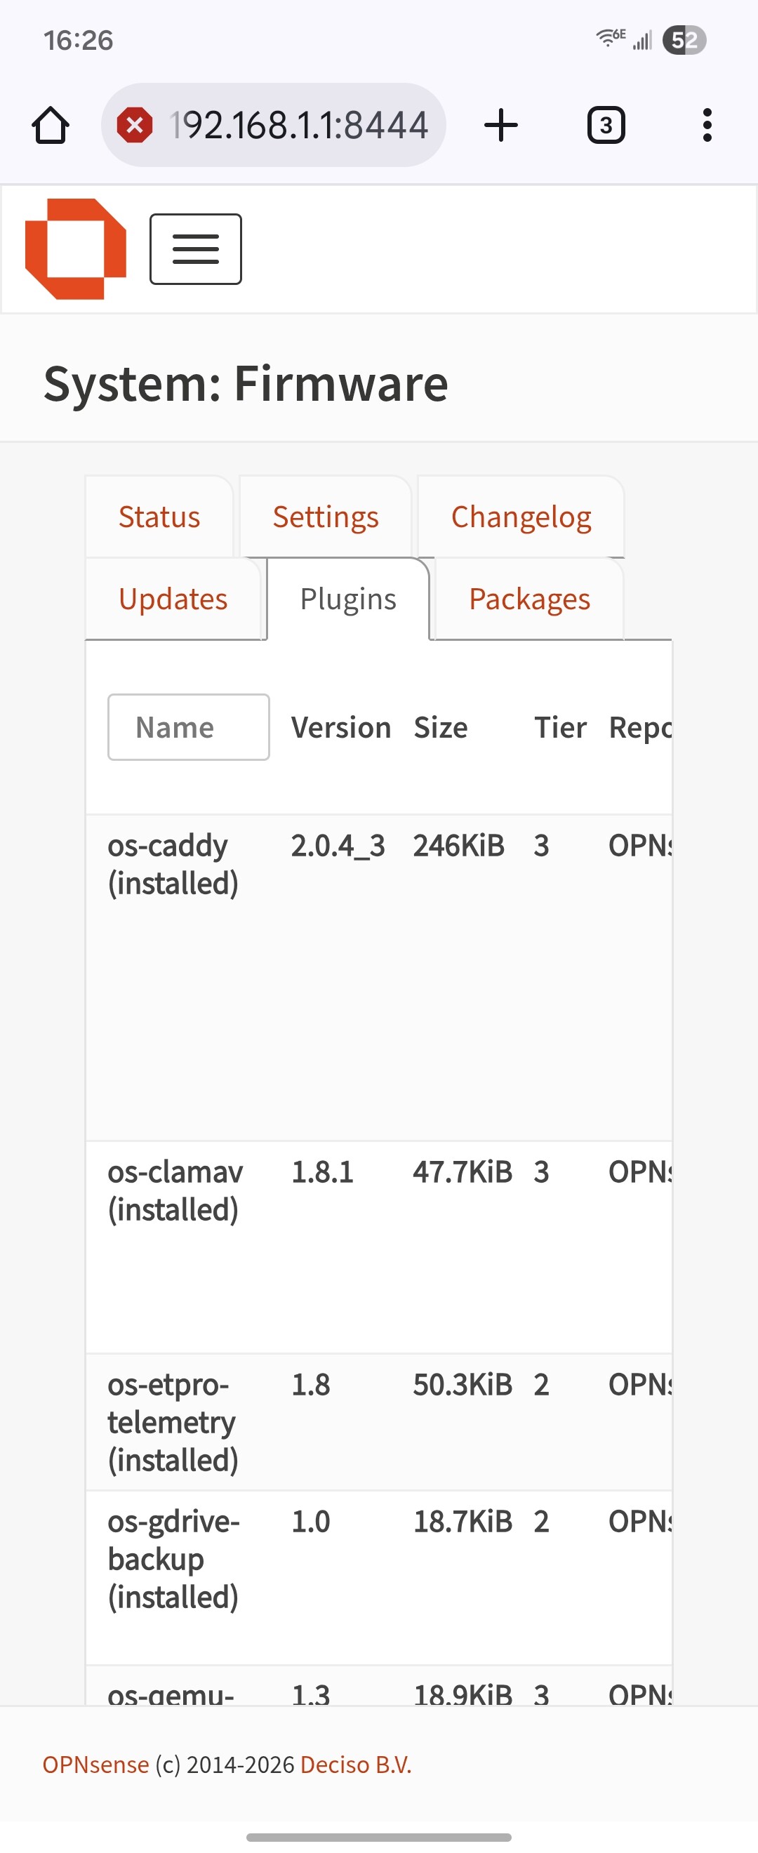Switch to the Status tab
The image size is (758, 1853).
point(159,517)
